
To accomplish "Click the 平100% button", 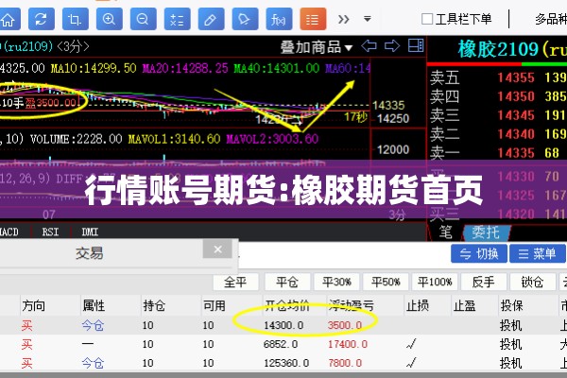I will click(435, 282).
